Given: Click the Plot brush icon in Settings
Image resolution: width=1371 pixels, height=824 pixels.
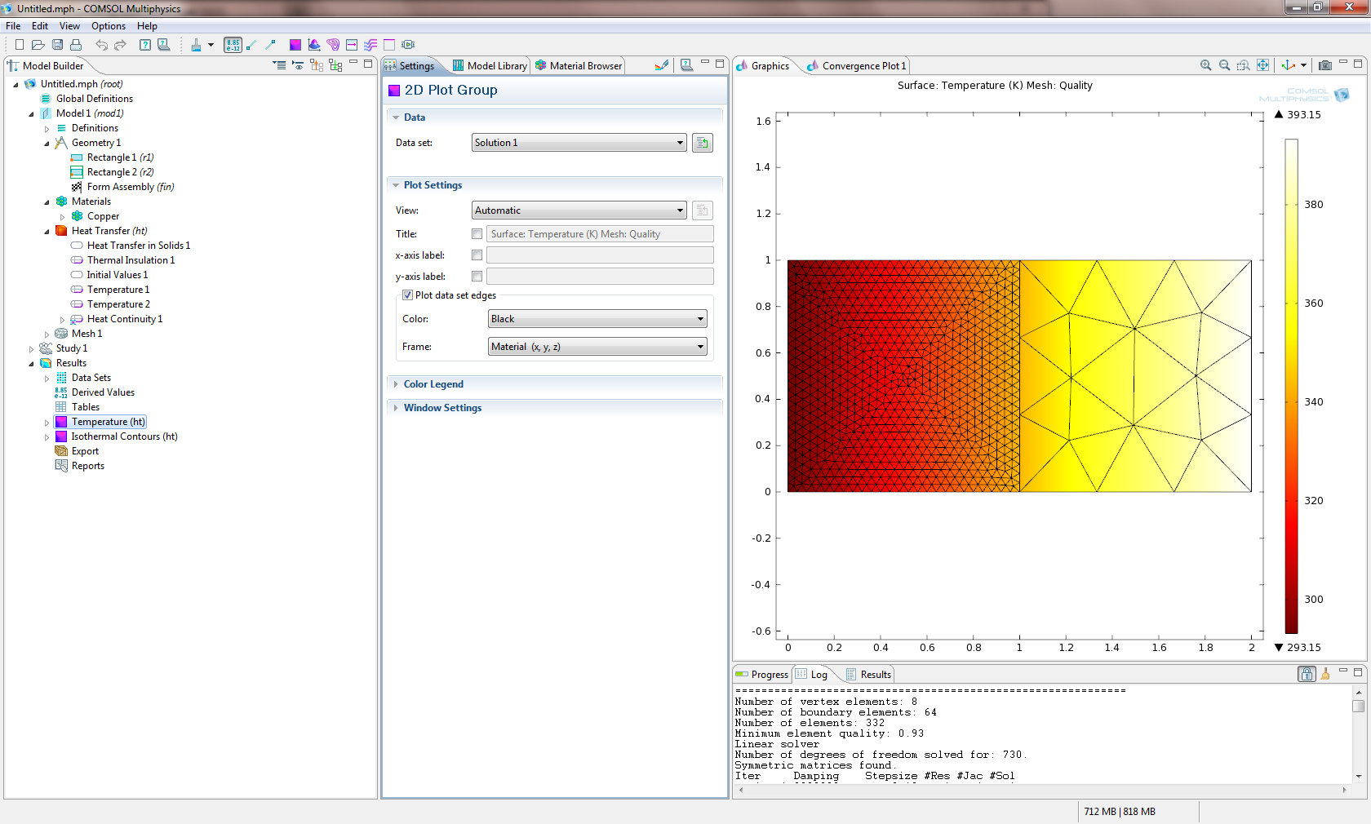Looking at the screenshot, I should [x=662, y=65].
